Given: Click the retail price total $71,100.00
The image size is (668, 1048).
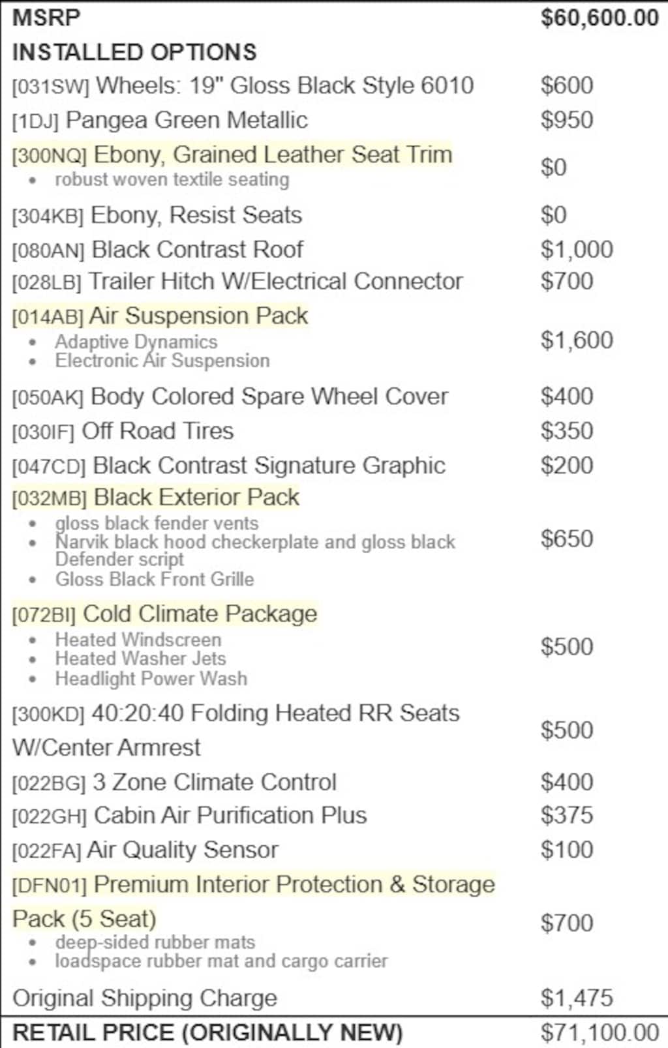Looking at the screenshot, I should [599, 1032].
